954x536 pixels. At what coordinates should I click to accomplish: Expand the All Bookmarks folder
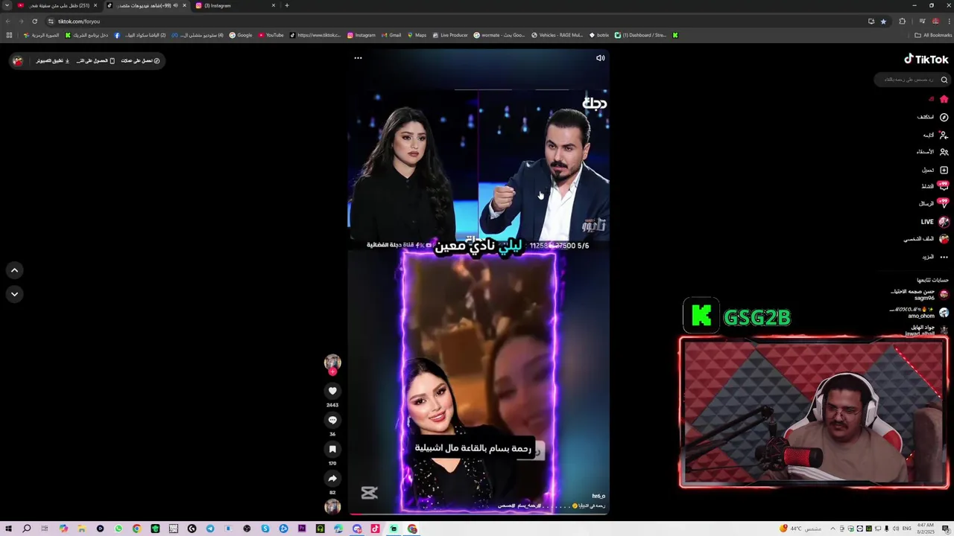[x=933, y=35]
